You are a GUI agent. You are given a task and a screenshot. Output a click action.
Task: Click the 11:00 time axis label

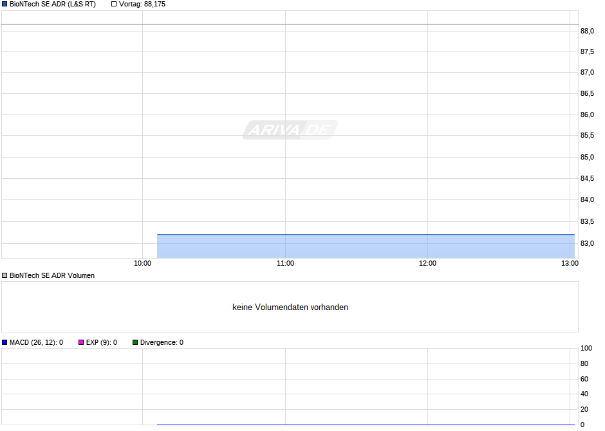click(x=285, y=263)
